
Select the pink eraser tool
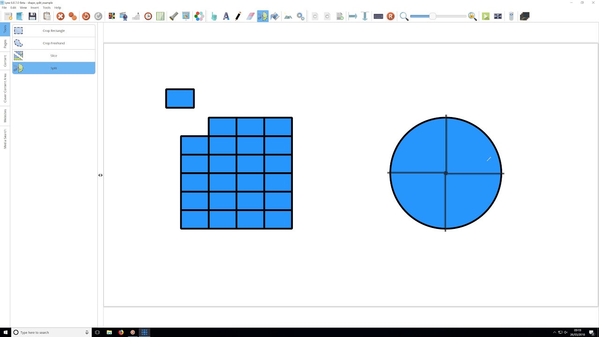(x=250, y=16)
